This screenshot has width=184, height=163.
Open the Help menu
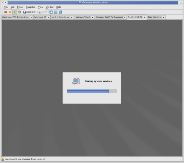click(59, 7)
